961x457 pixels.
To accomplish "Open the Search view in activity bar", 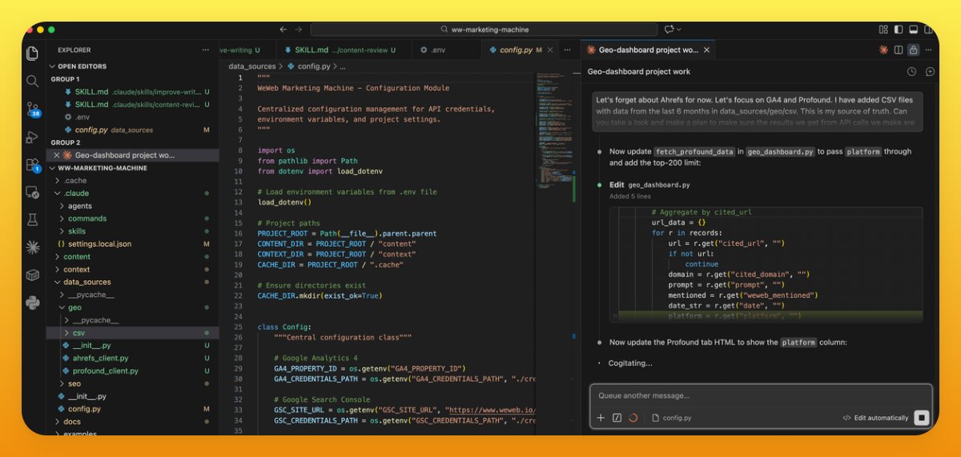I will coord(32,81).
